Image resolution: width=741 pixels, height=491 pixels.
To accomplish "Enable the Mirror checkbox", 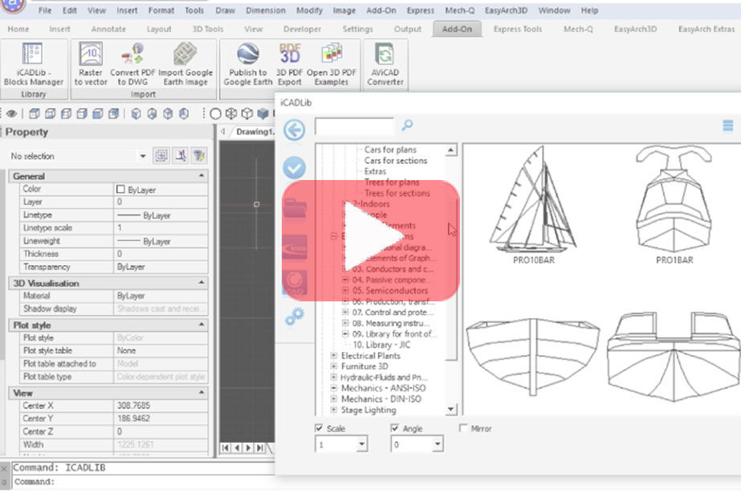I will (464, 428).
